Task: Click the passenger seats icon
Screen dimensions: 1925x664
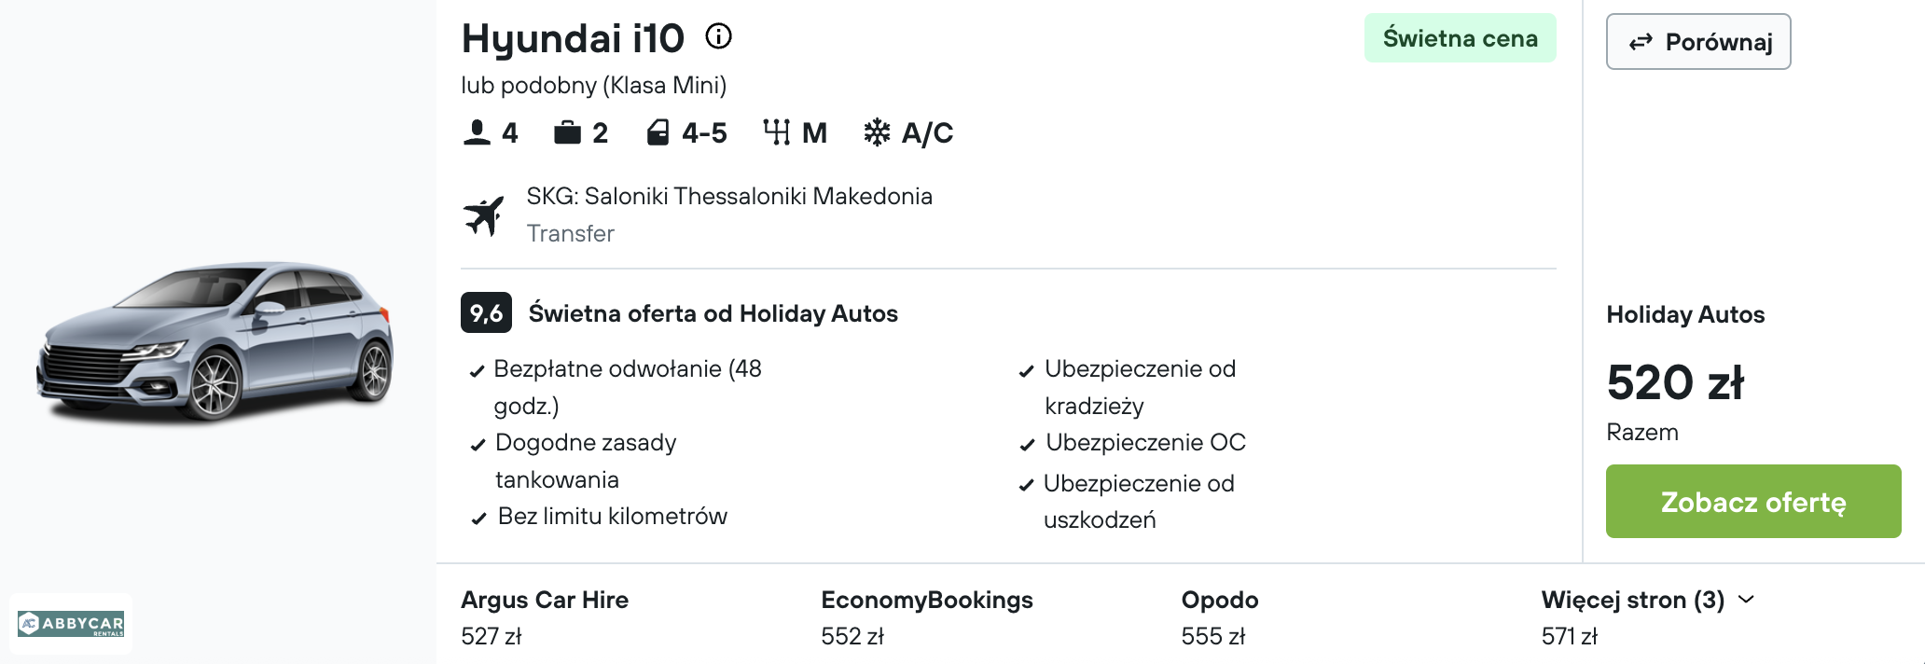Action: coord(477,132)
